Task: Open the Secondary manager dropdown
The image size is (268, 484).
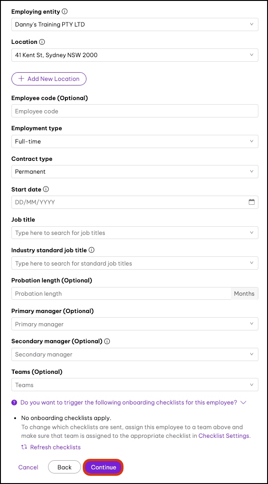Action: click(134, 354)
